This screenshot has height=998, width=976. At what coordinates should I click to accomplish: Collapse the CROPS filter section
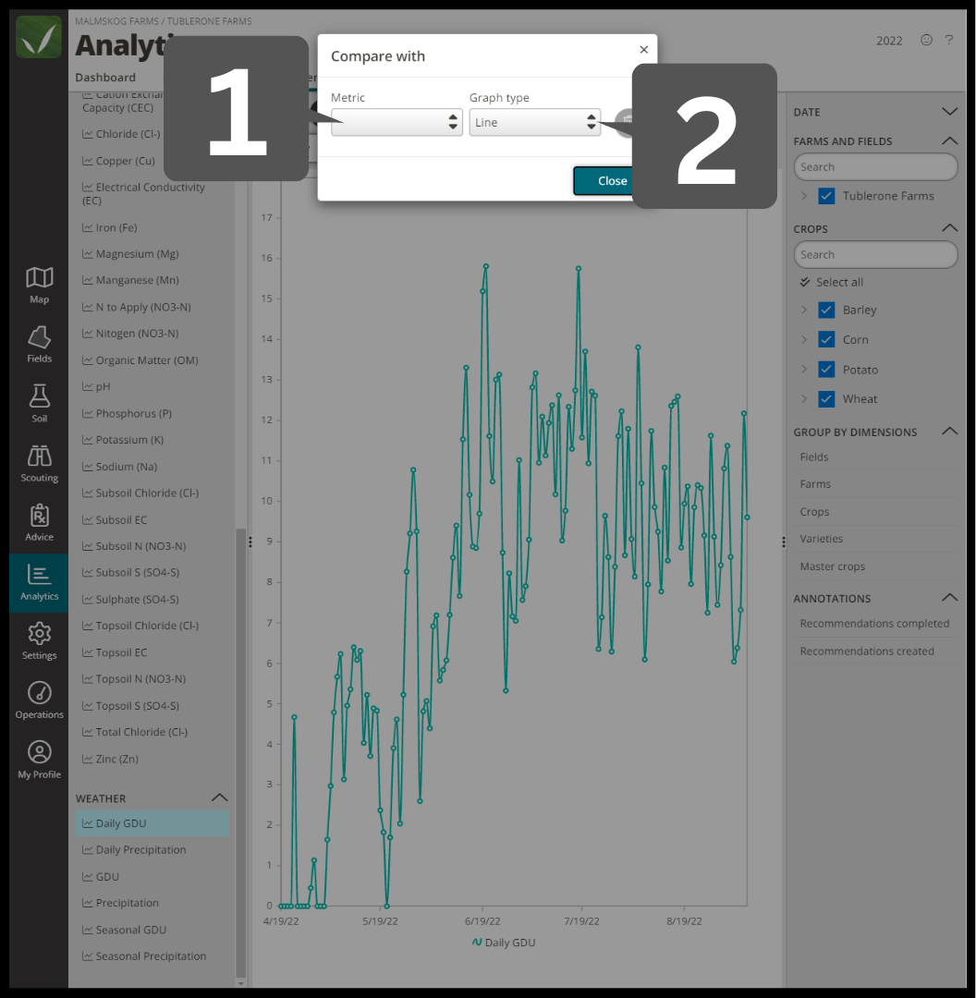[x=949, y=228]
